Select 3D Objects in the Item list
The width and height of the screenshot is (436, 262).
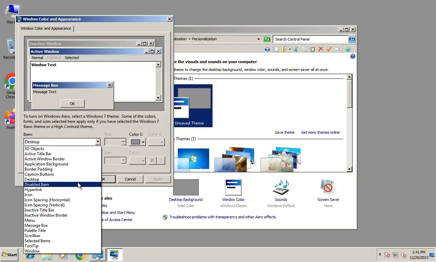tap(62, 149)
